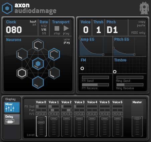The height and width of the screenshot is (142, 151).
Task: Click the transport stop square icon
Action: pos(57,28)
